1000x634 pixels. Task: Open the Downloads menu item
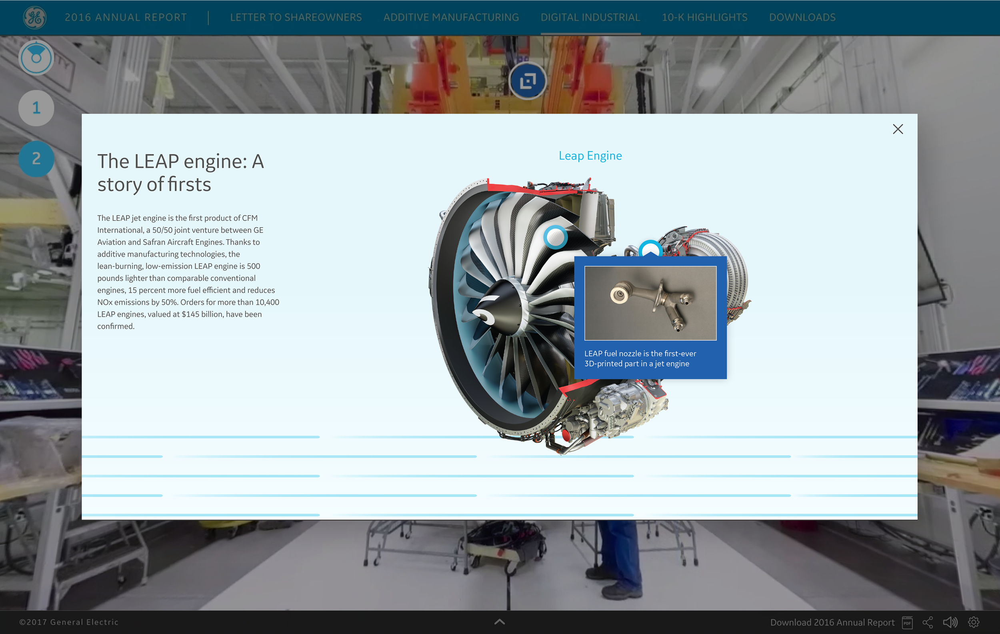[x=802, y=18]
